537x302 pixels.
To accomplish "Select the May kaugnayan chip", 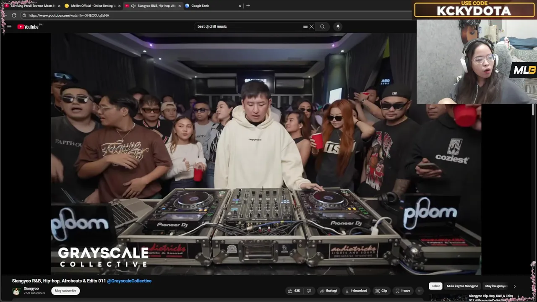I will tap(496, 286).
